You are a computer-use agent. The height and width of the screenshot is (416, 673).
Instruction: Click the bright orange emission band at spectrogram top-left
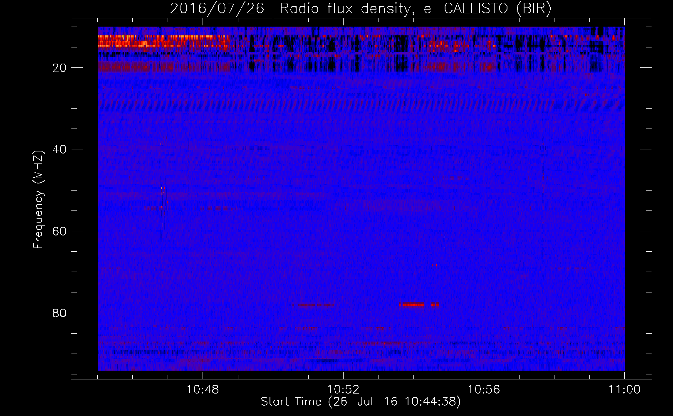[163, 42]
